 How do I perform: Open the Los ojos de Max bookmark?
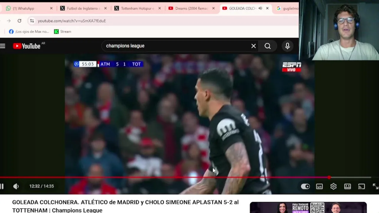point(29,32)
